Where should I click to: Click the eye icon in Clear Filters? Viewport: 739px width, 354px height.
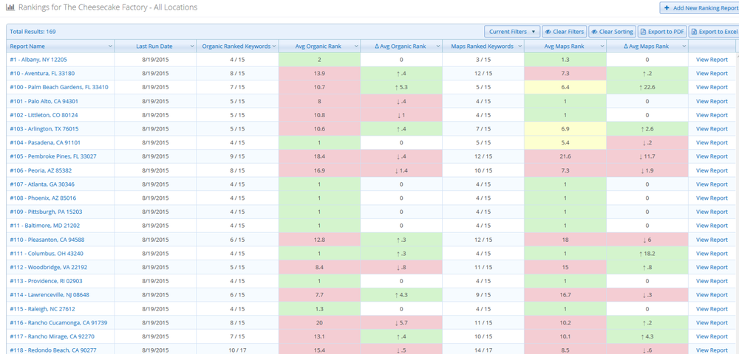548,32
